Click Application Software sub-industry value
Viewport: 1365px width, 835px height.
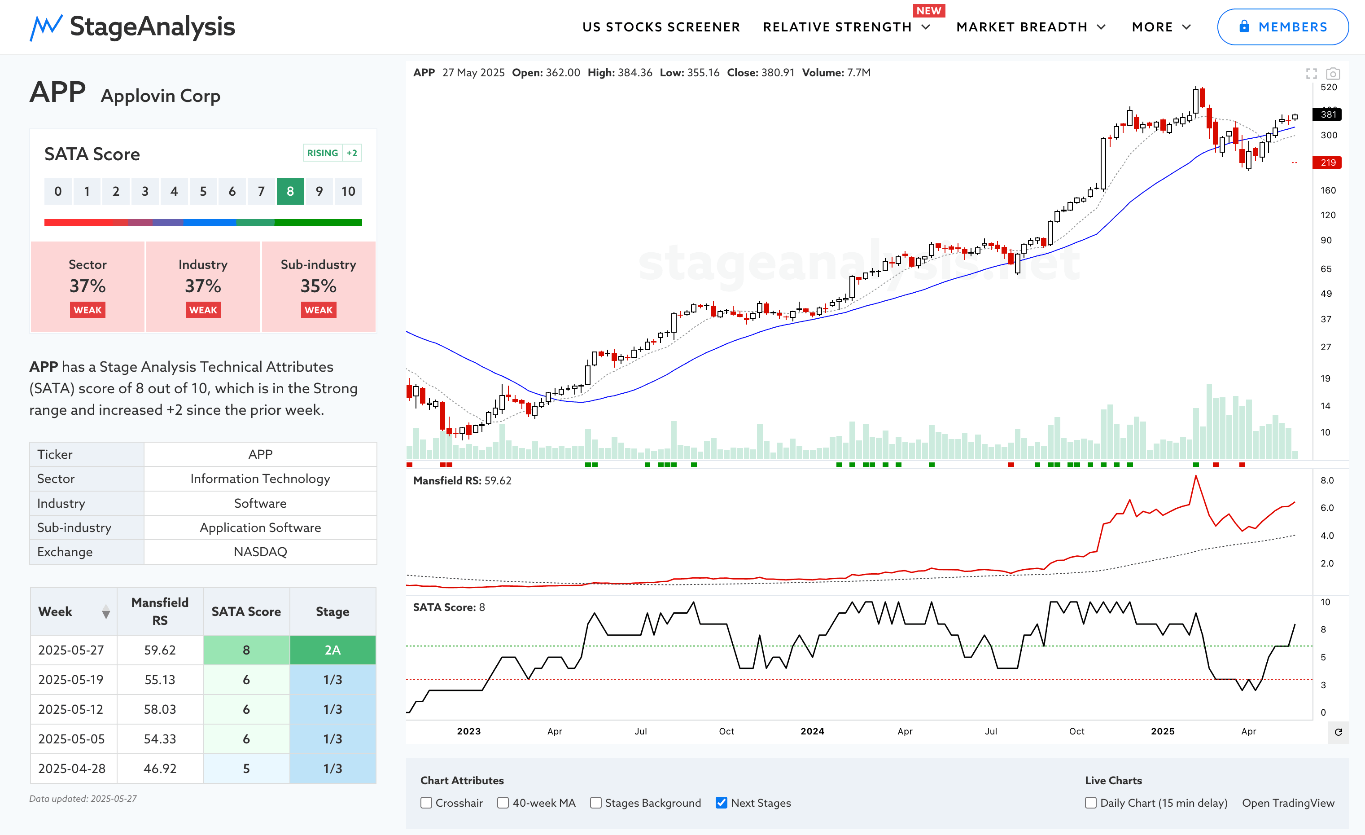pyautogui.click(x=260, y=527)
